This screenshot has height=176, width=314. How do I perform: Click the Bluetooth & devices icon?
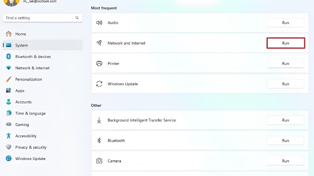[x=8, y=56]
